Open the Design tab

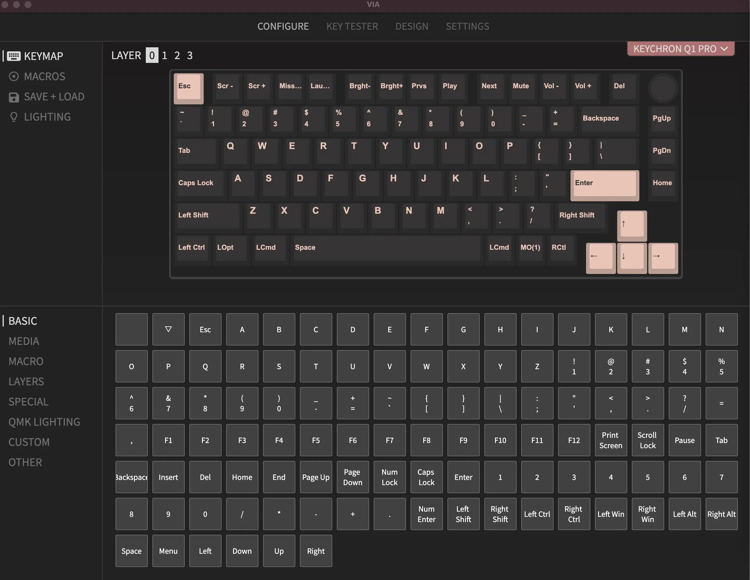pyautogui.click(x=412, y=27)
